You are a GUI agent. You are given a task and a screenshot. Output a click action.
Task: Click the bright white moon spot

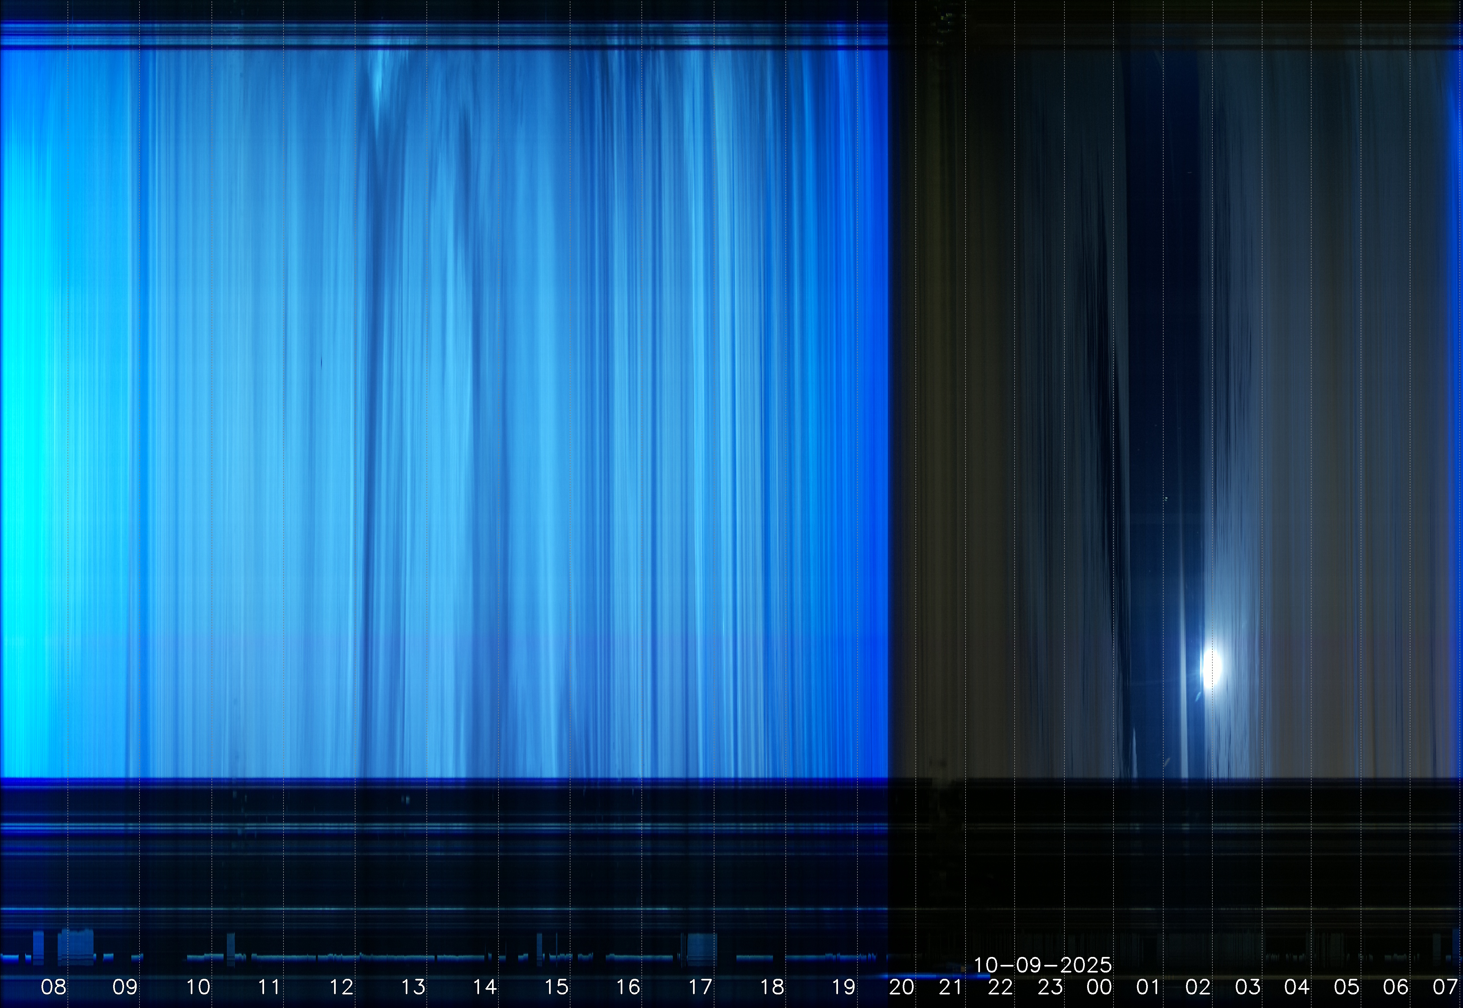point(1211,666)
